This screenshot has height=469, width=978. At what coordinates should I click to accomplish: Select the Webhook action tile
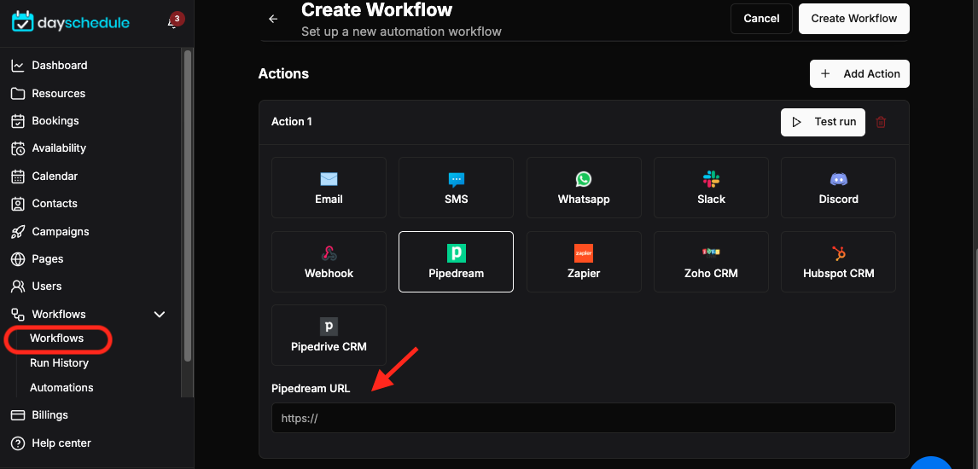coord(329,262)
